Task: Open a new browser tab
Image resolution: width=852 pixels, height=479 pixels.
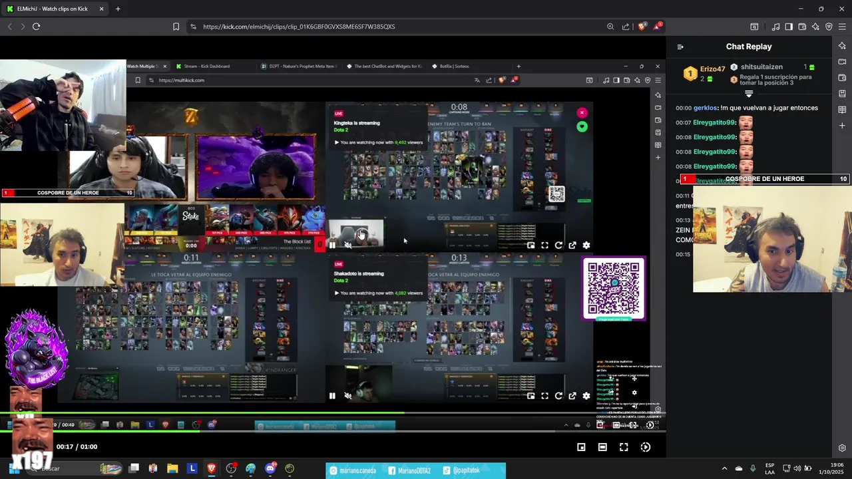Action: pyautogui.click(x=118, y=9)
